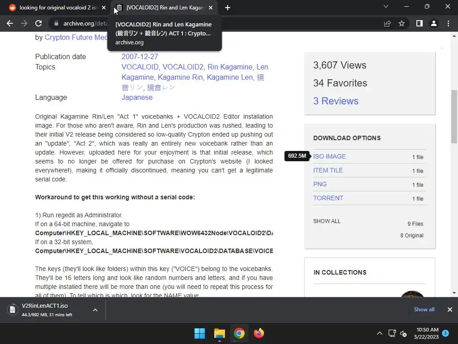Open the browser side panel
This screenshot has height=344, width=458.
(x=420, y=23)
